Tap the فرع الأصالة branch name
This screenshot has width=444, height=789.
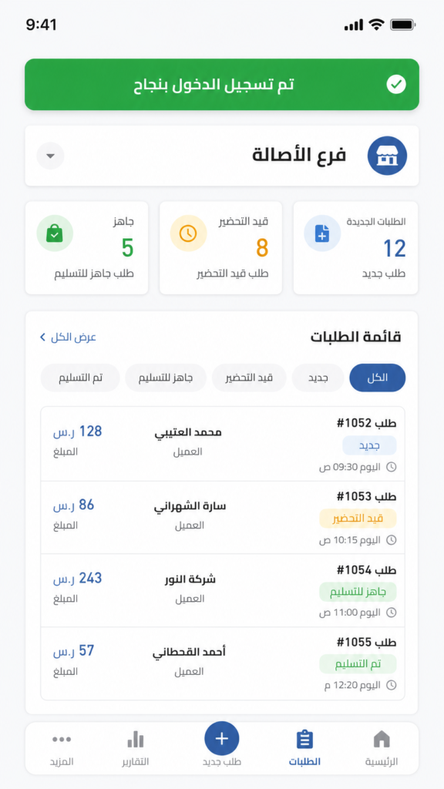(x=299, y=155)
